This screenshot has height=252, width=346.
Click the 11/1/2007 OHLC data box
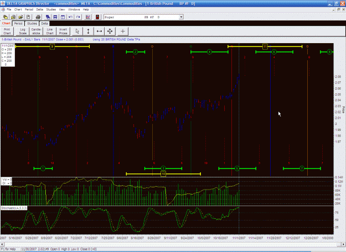(8, 55)
